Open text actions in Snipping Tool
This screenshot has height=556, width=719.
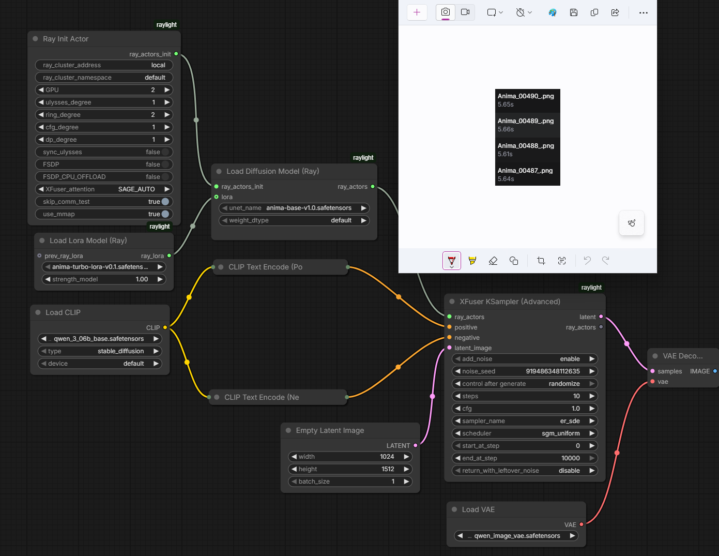pos(562,261)
